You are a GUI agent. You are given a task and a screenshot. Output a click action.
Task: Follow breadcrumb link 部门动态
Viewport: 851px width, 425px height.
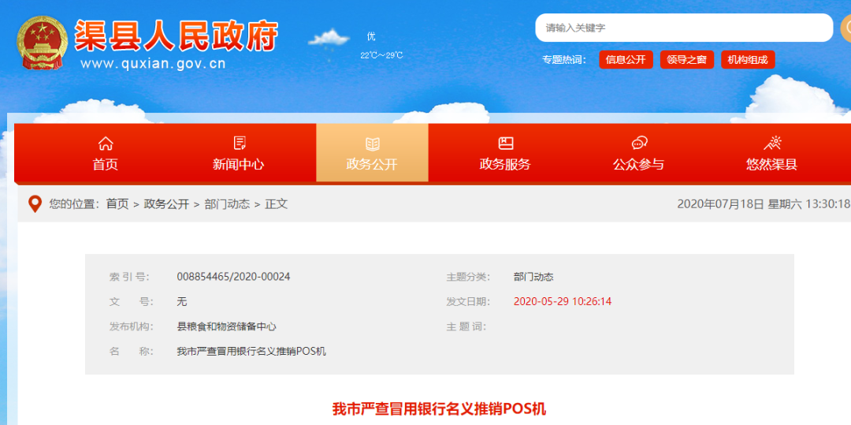coord(228,204)
